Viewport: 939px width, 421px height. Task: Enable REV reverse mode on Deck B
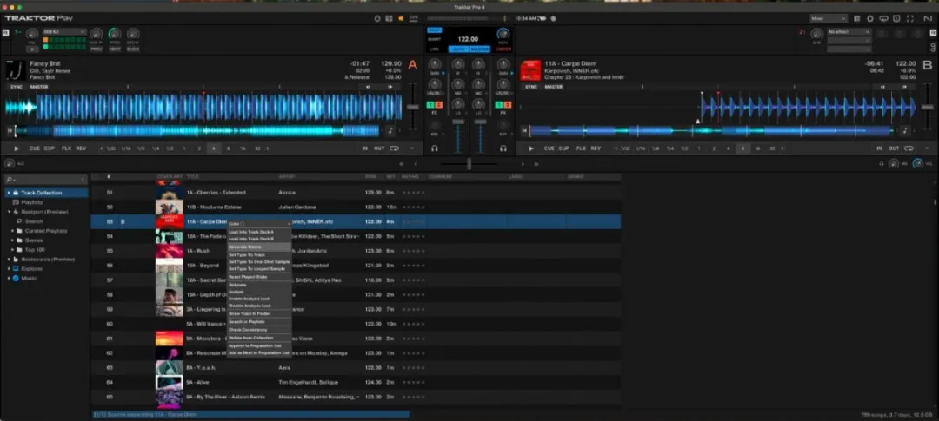[x=596, y=148]
